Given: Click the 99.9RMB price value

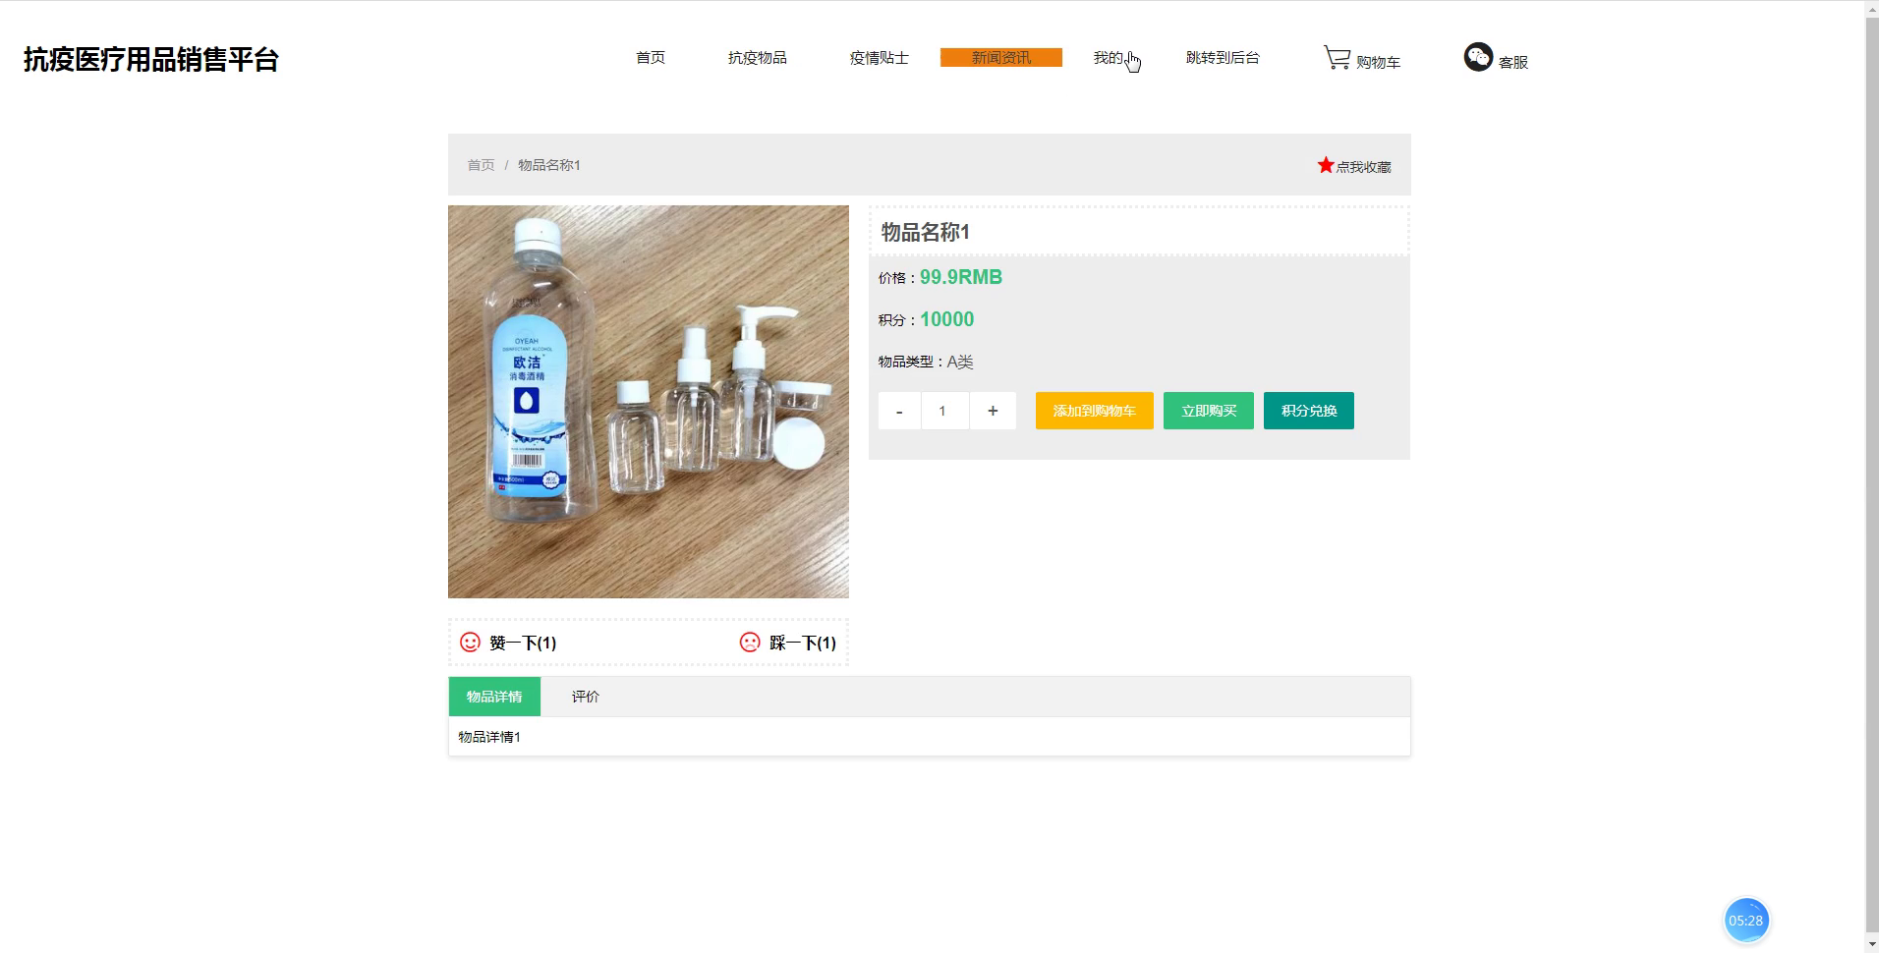Looking at the screenshot, I should tap(961, 277).
